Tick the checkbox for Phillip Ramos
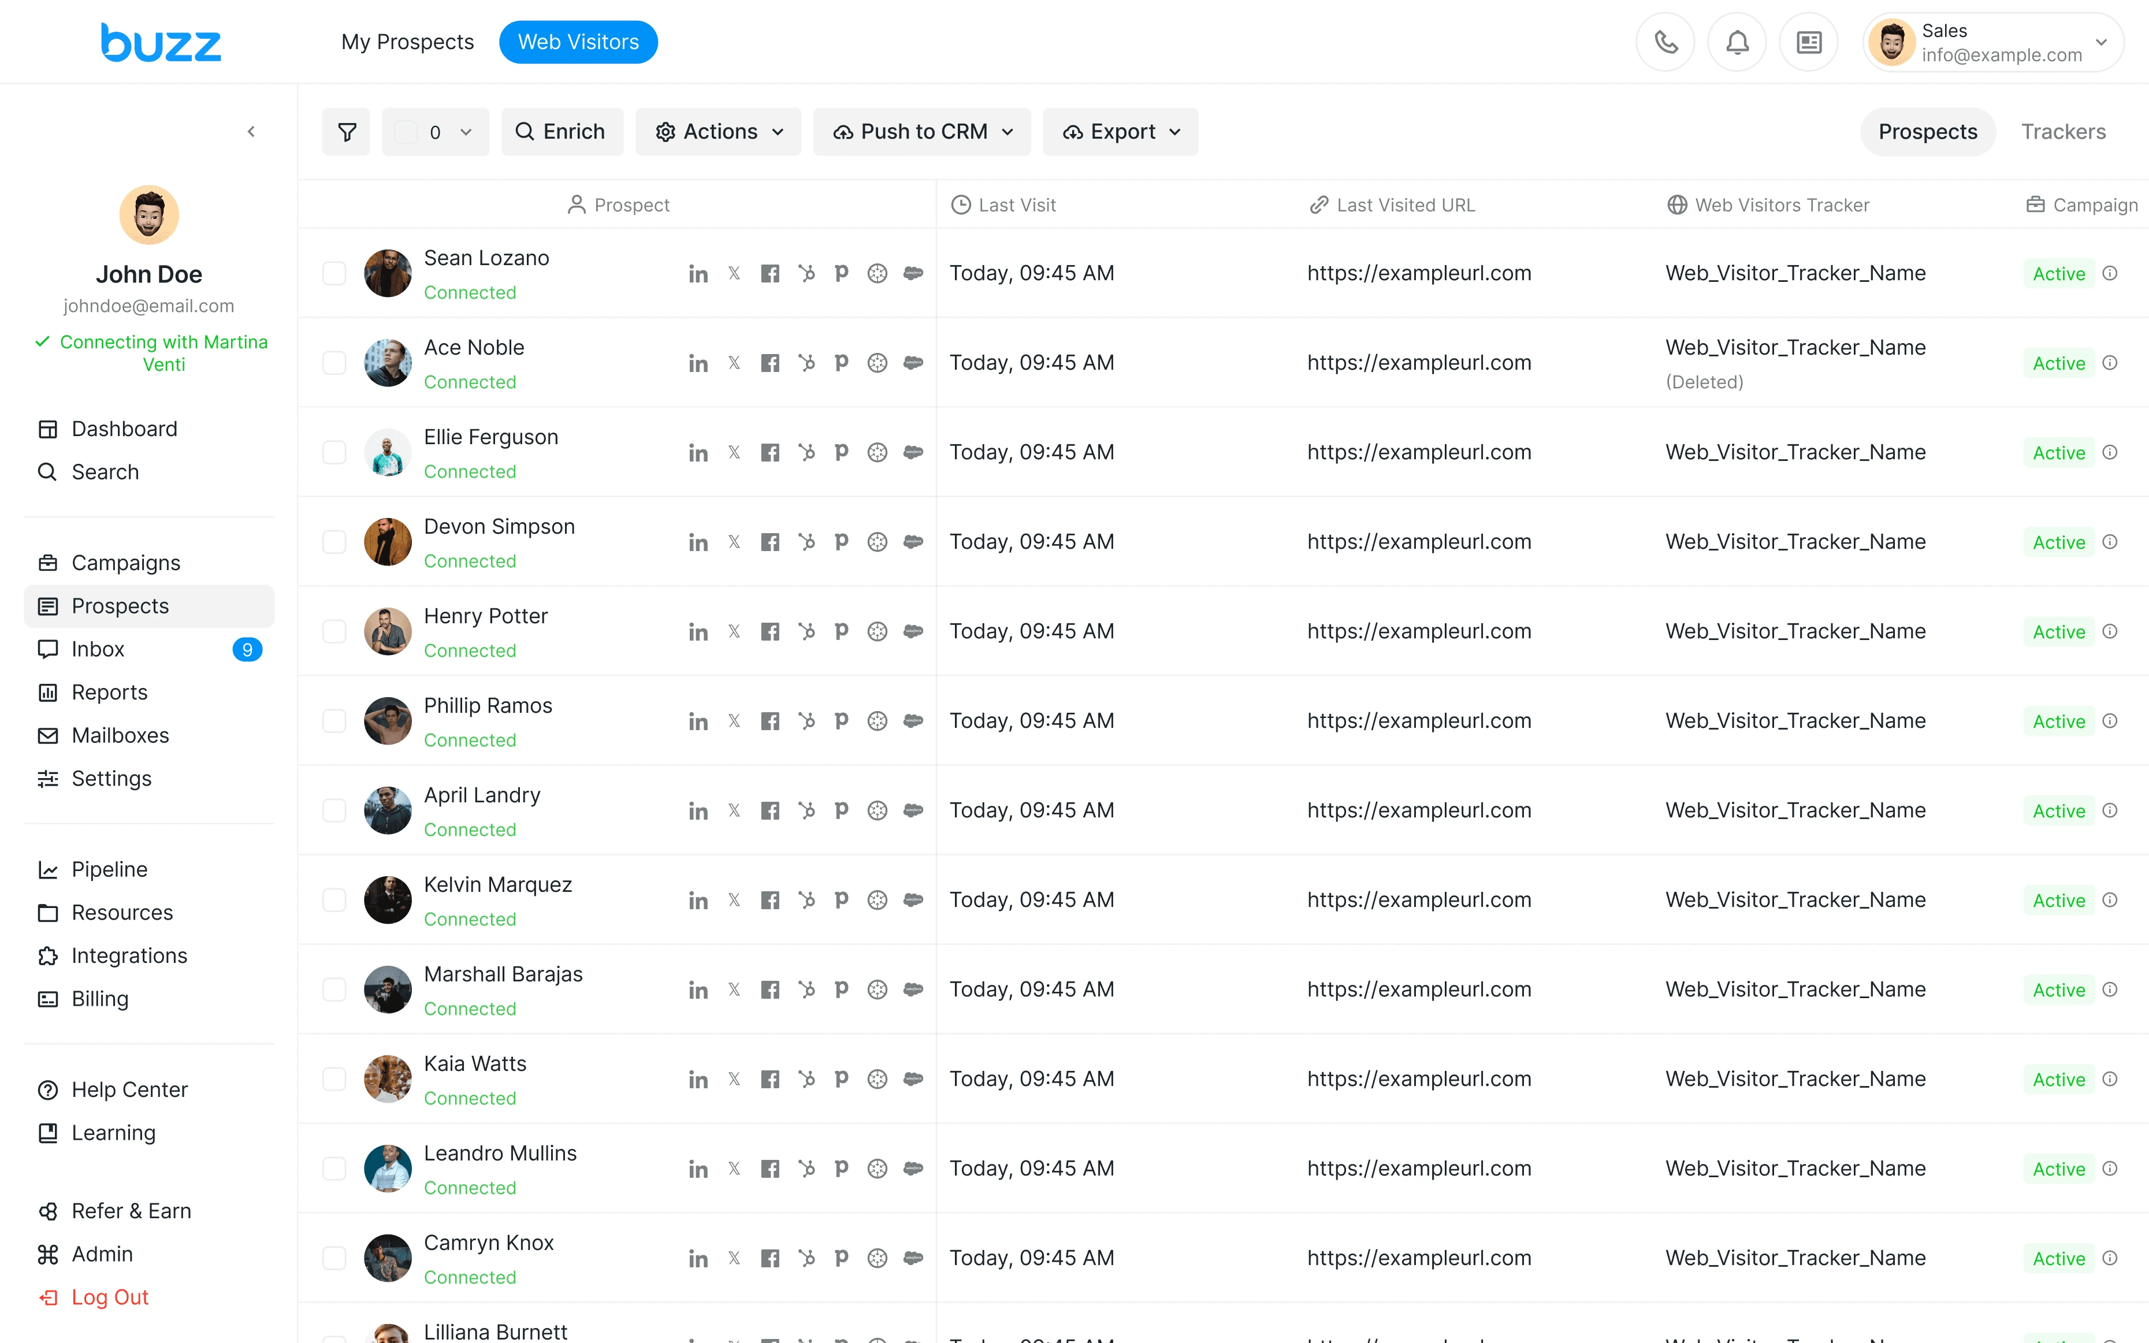This screenshot has width=2149, height=1343. click(334, 720)
